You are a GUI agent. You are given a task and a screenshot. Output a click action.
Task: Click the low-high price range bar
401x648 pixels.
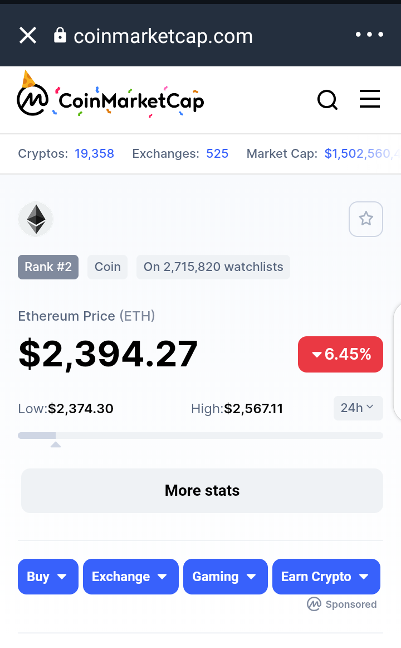click(x=200, y=436)
